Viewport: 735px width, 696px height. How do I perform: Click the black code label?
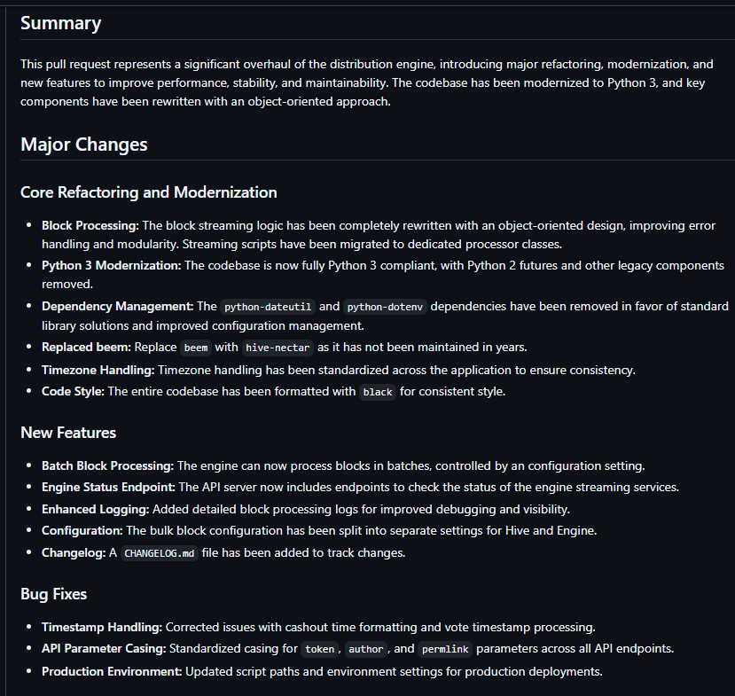click(378, 392)
